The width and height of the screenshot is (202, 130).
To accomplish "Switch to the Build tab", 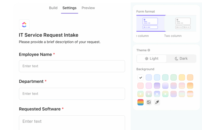I will pyautogui.click(x=53, y=8).
